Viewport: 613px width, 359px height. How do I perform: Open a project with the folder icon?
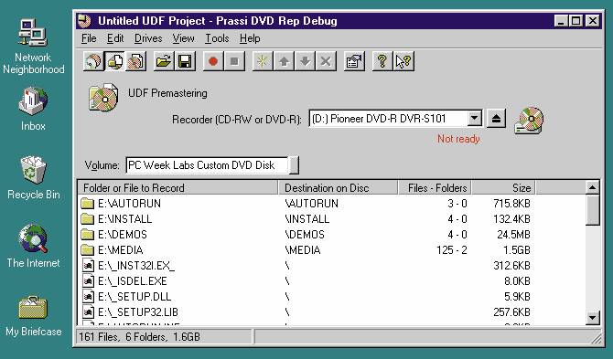pos(164,61)
